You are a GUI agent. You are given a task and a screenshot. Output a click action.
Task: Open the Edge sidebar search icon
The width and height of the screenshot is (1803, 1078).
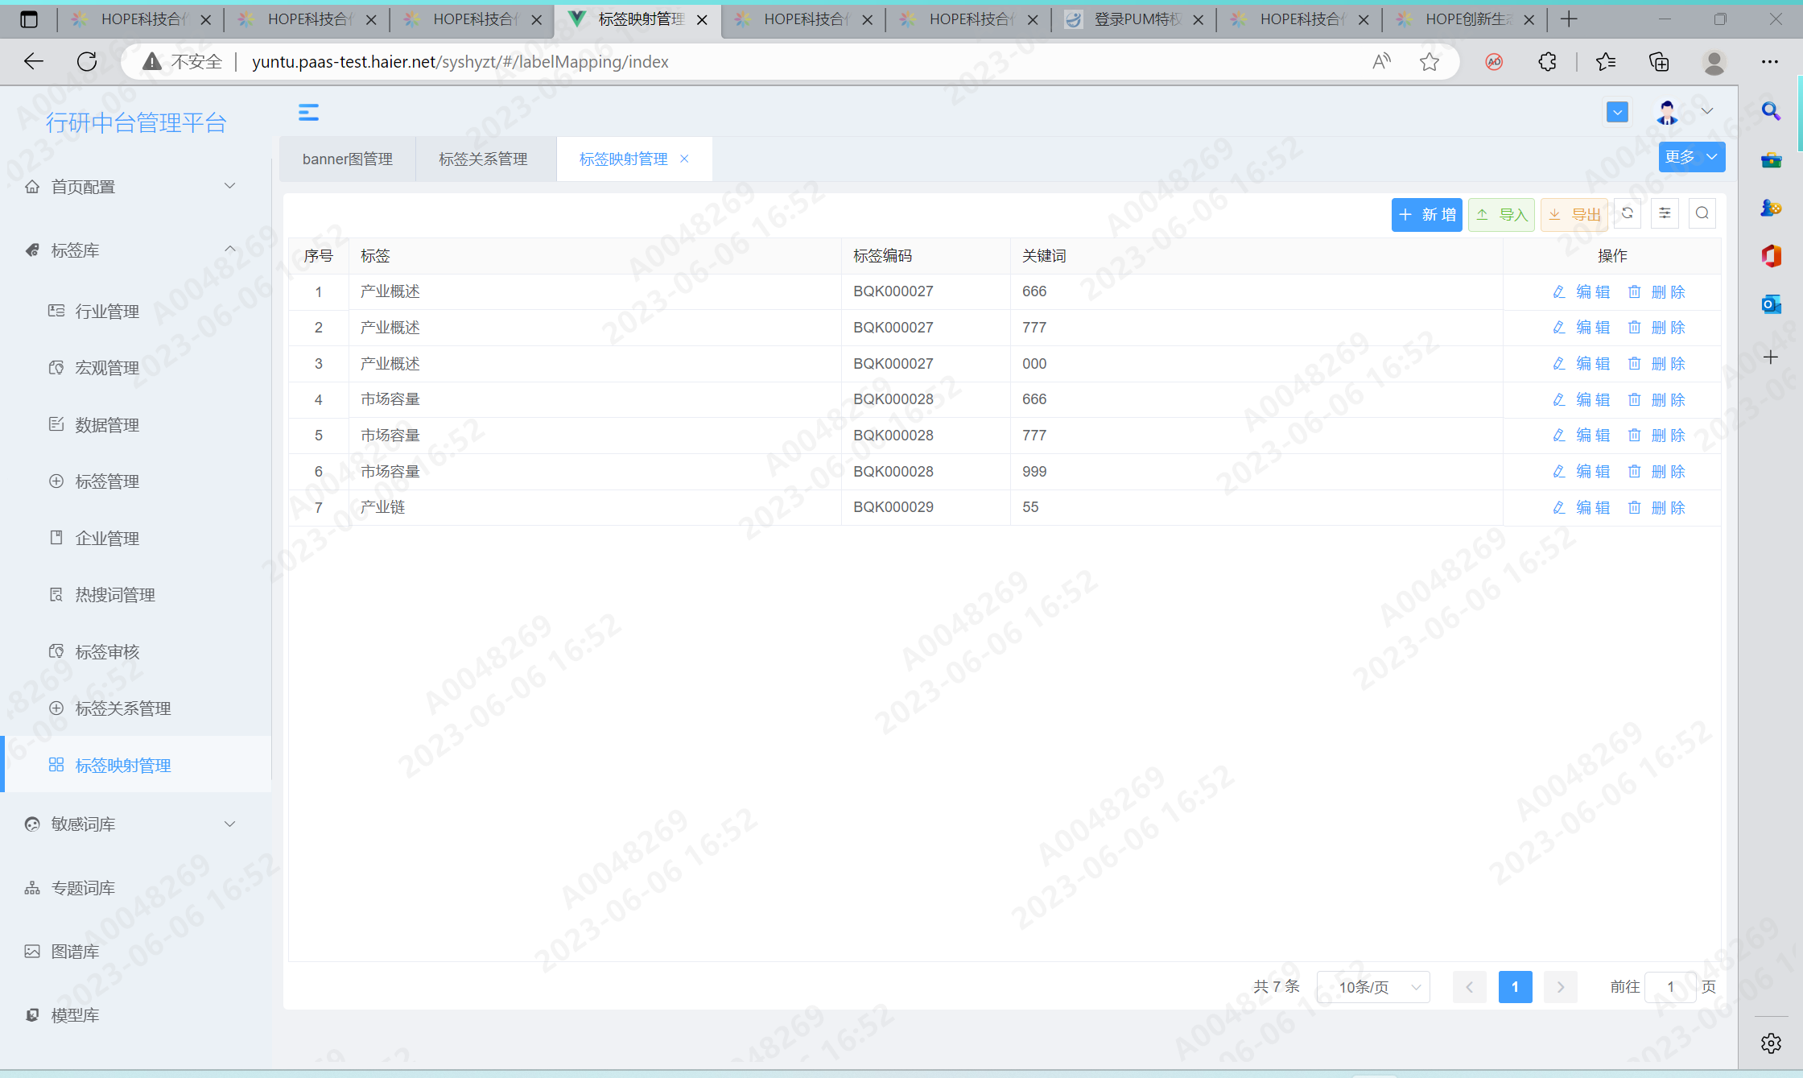pyautogui.click(x=1771, y=111)
